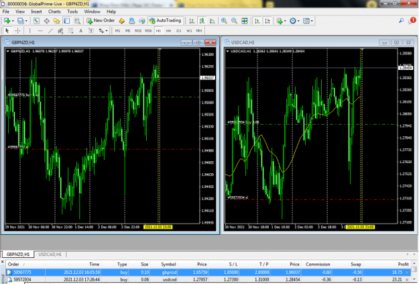The width and height of the screenshot is (419, 284).
Task: Open the Tools menu
Action: coord(72,11)
